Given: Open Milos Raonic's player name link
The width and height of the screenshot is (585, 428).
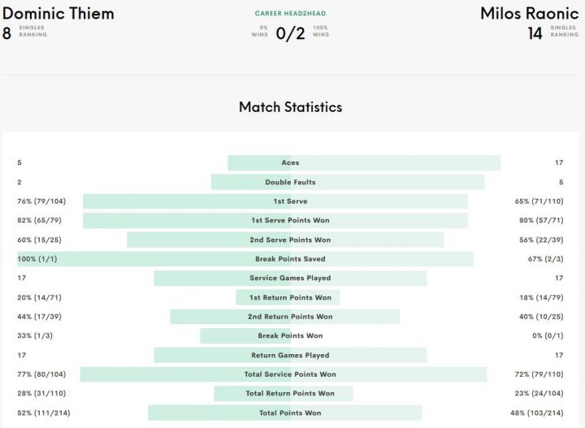Looking at the screenshot, I should (530, 14).
